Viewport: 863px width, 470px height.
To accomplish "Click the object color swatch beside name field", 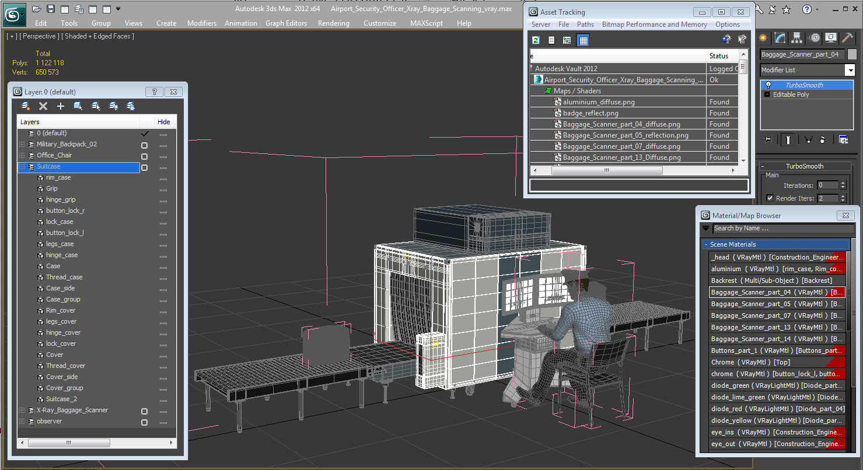I will coord(852,54).
